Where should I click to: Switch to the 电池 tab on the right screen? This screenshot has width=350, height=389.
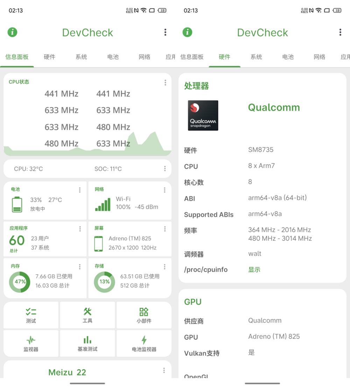tap(288, 57)
